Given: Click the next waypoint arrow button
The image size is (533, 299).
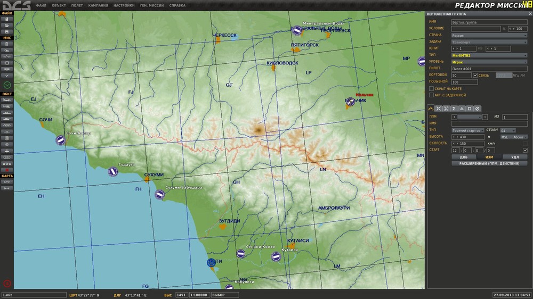Looking at the screenshot, I should click(485, 117).
